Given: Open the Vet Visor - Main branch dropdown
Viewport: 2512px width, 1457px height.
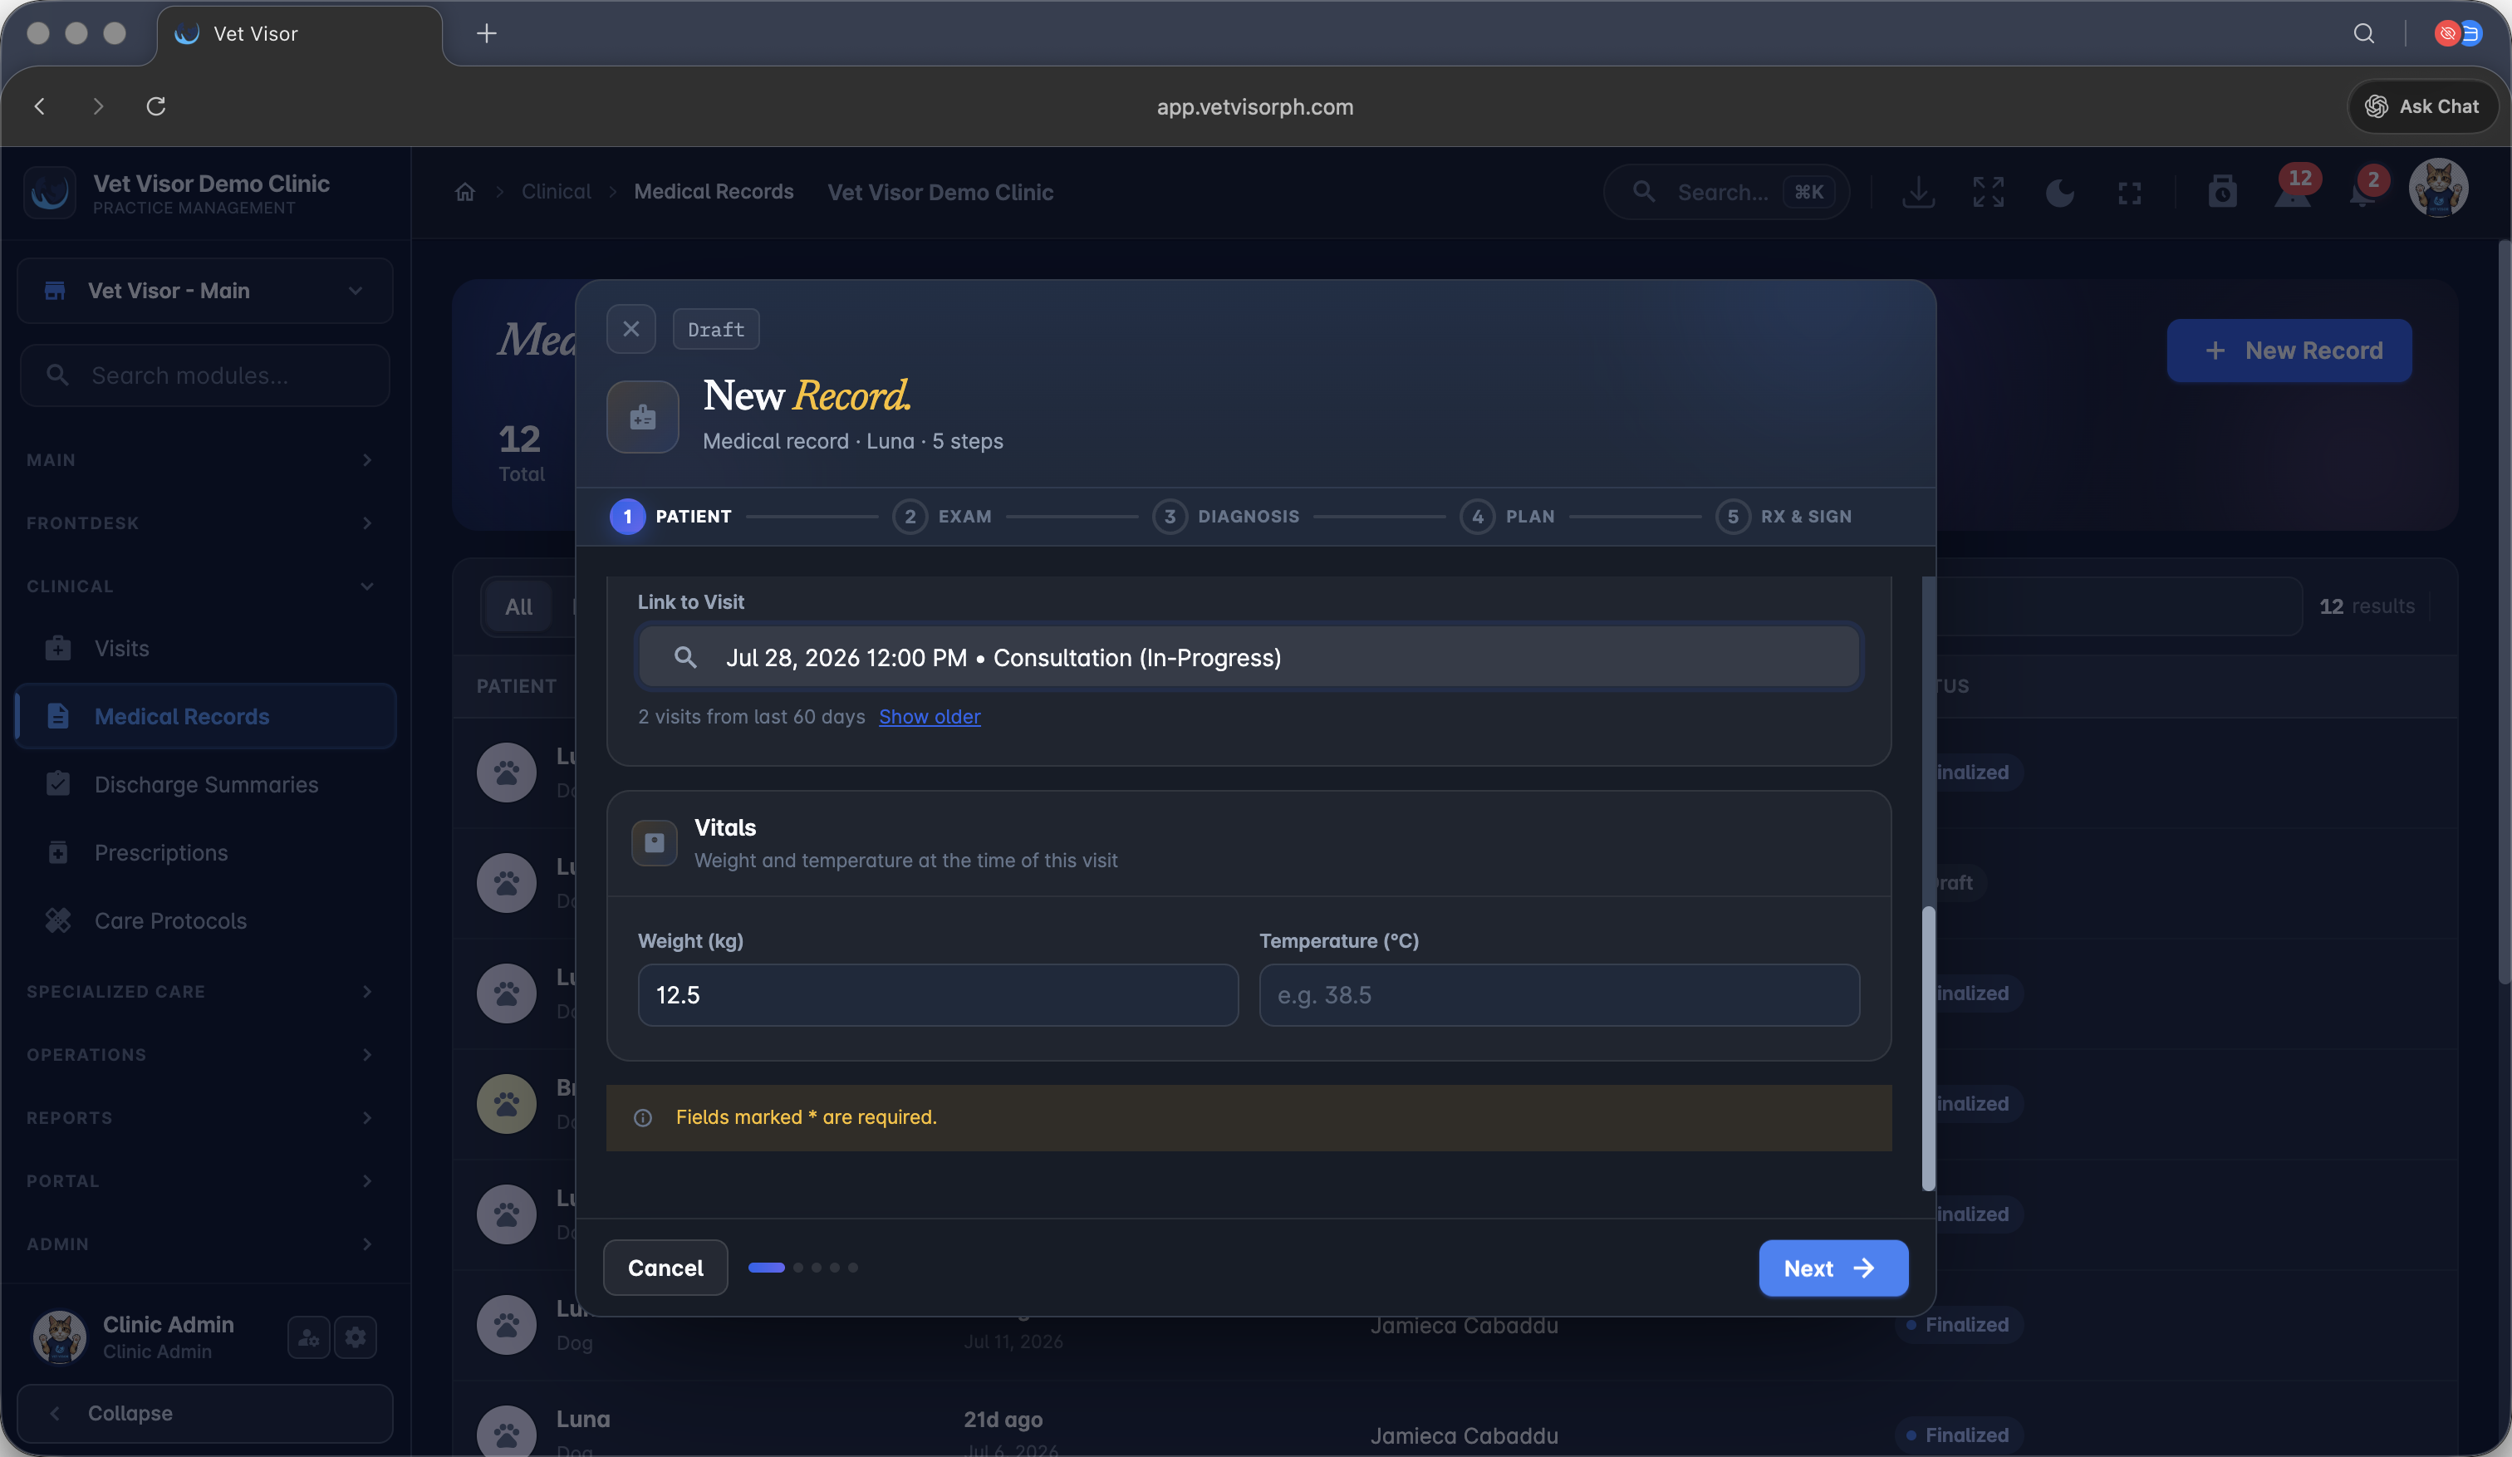Looking at the screenshot, I should tap(205, 291).
